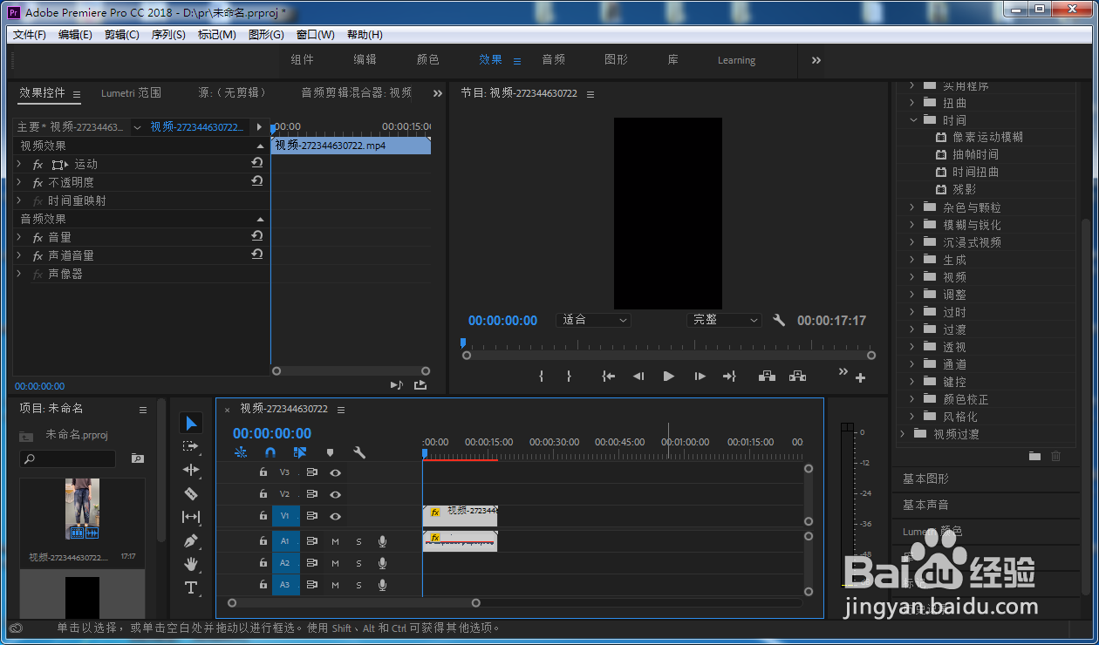
Task: Select the Hand tool
Action: [x=191, y=564]
